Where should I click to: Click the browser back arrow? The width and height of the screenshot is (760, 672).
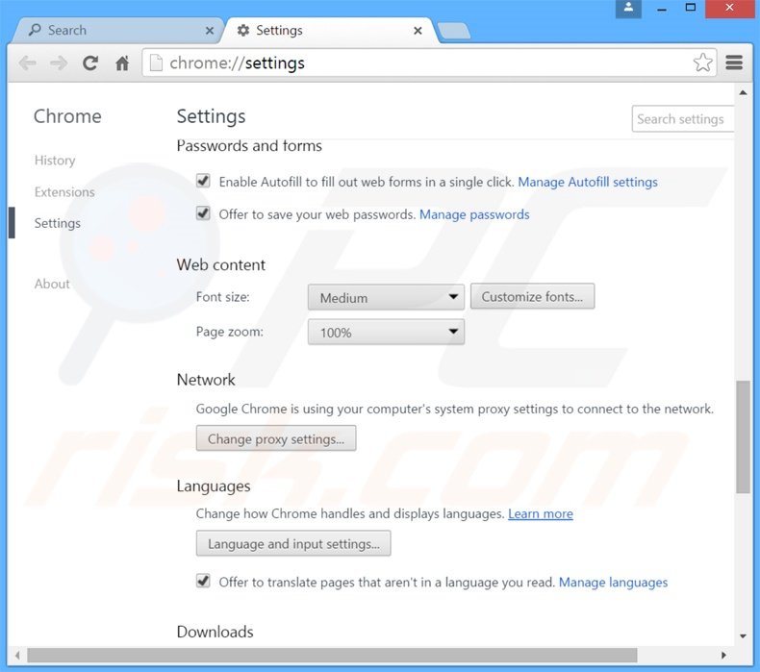(28, 63)
